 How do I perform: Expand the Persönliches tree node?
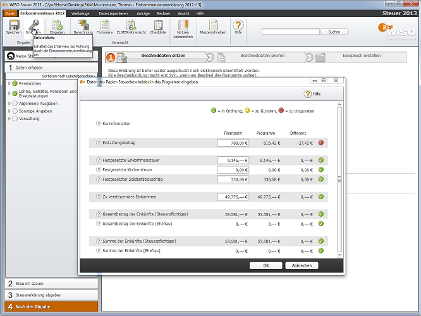tap(9, 83)
